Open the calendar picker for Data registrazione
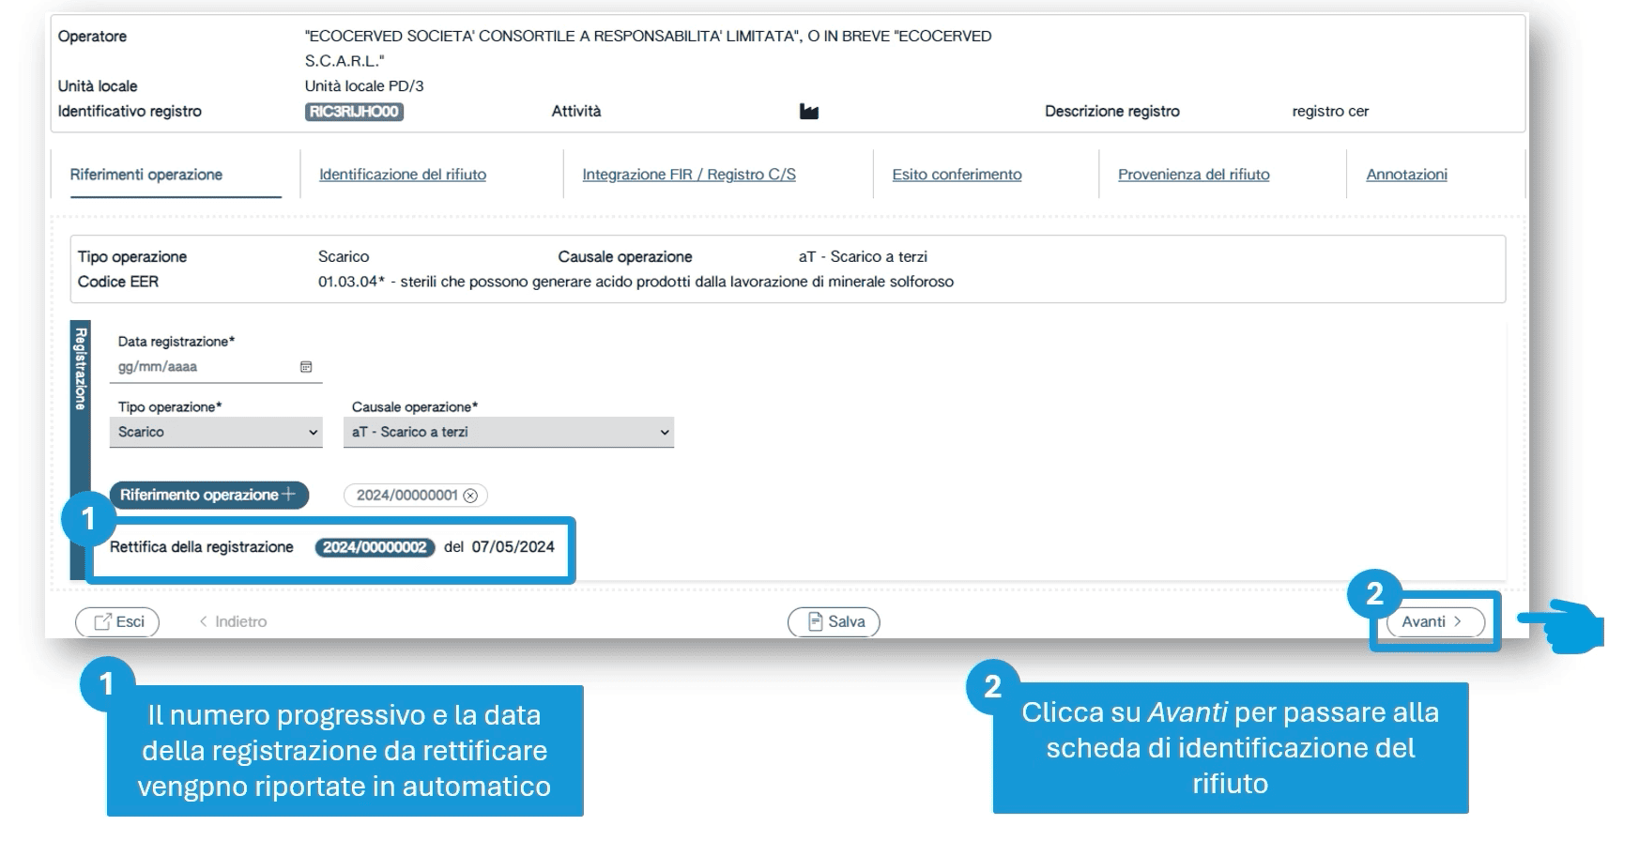The width and height of the screenshot is (1639, 841). 306,367
